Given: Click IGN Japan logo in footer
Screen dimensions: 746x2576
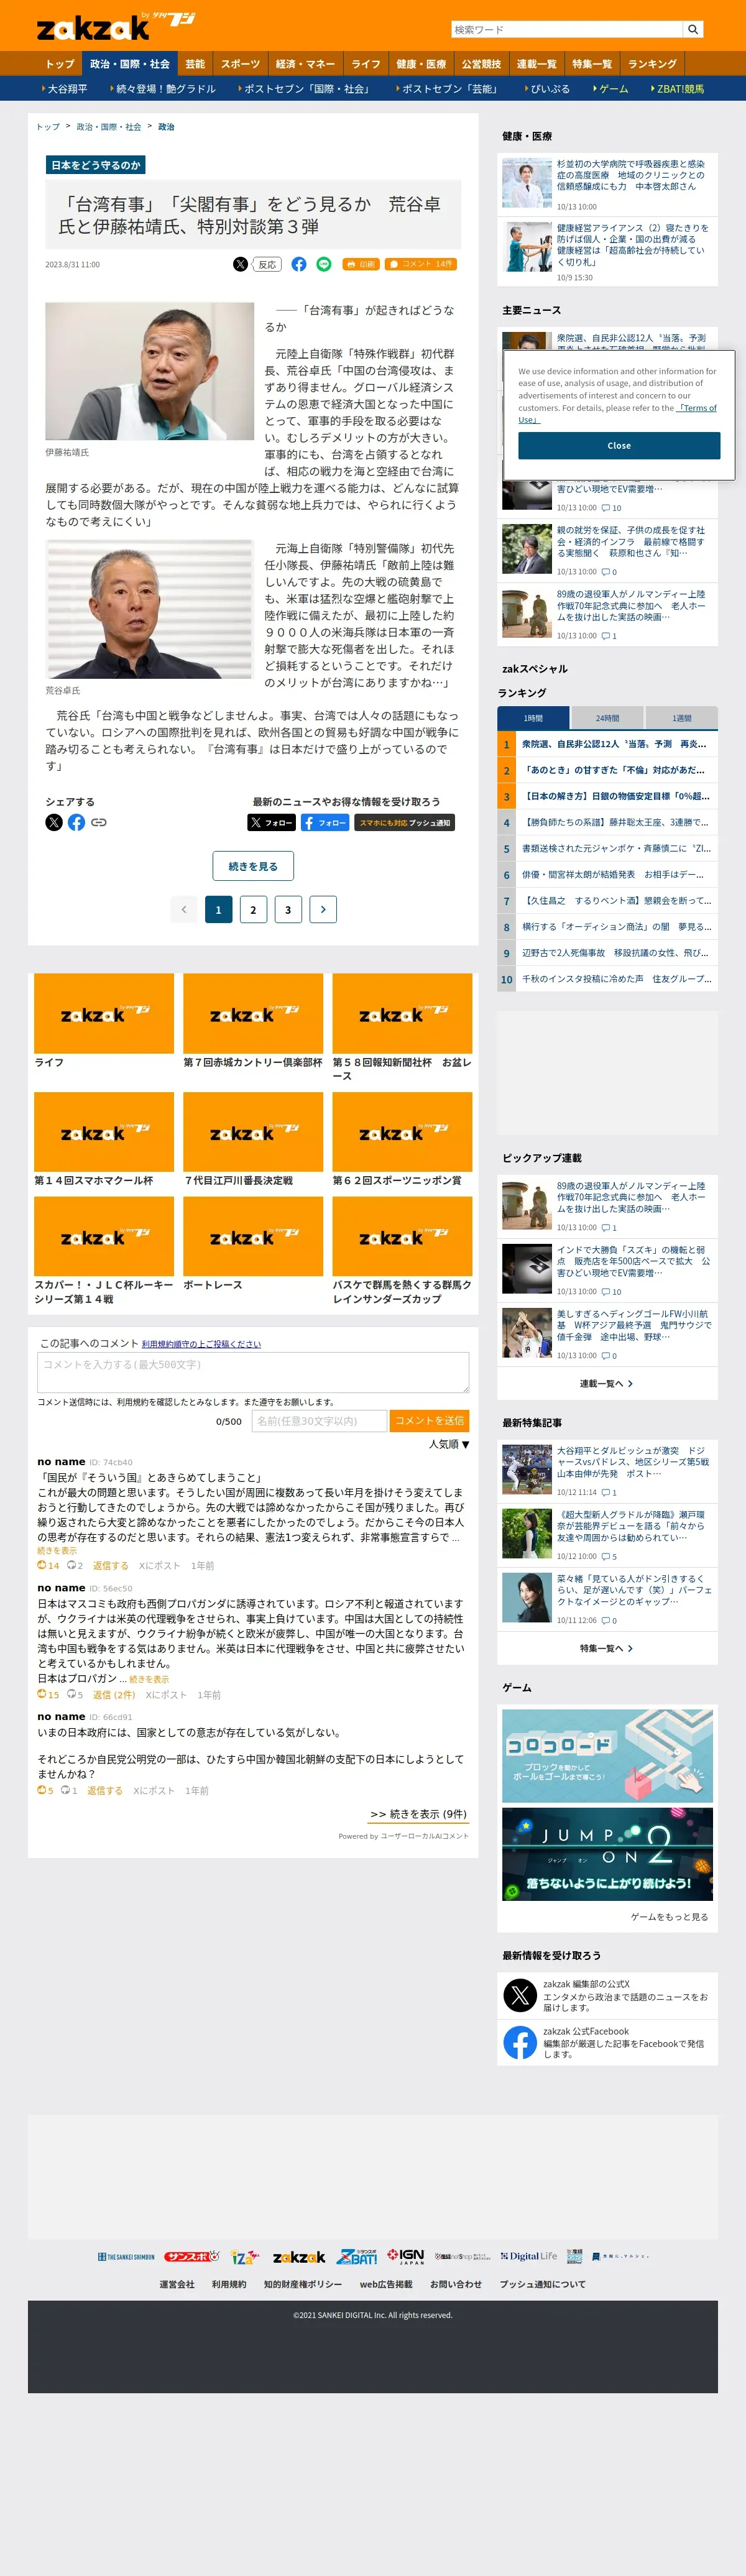Looking at the screenshot, I should [x=406, y=2257].
